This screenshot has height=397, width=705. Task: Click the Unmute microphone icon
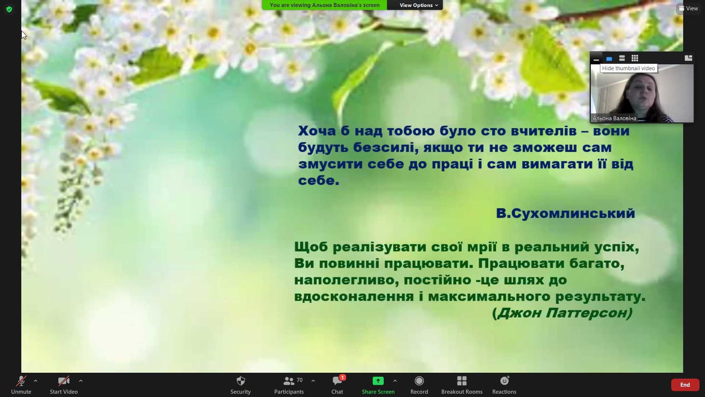pos(21,381)
